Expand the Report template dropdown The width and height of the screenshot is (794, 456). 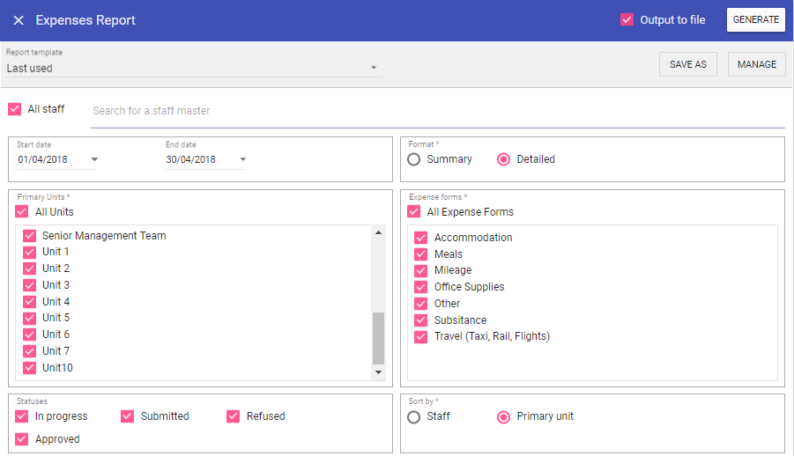pos(373,68)
